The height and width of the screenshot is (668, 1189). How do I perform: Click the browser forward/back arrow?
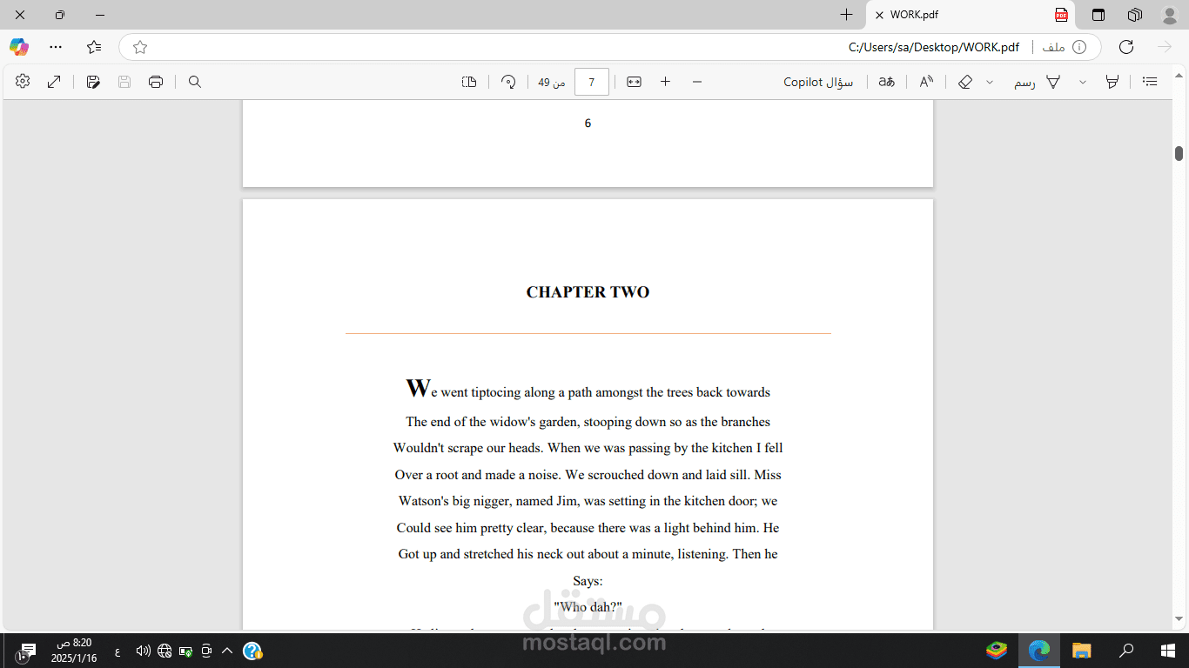[x=1165, y=47]
